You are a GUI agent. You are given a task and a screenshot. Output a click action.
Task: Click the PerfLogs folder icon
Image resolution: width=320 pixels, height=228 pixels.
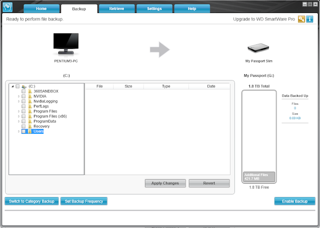30,106
